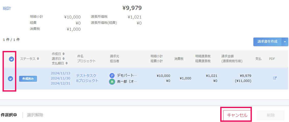Toggle the select-all header checkbox
Viewport: 289px width, 122px height.
11,59
